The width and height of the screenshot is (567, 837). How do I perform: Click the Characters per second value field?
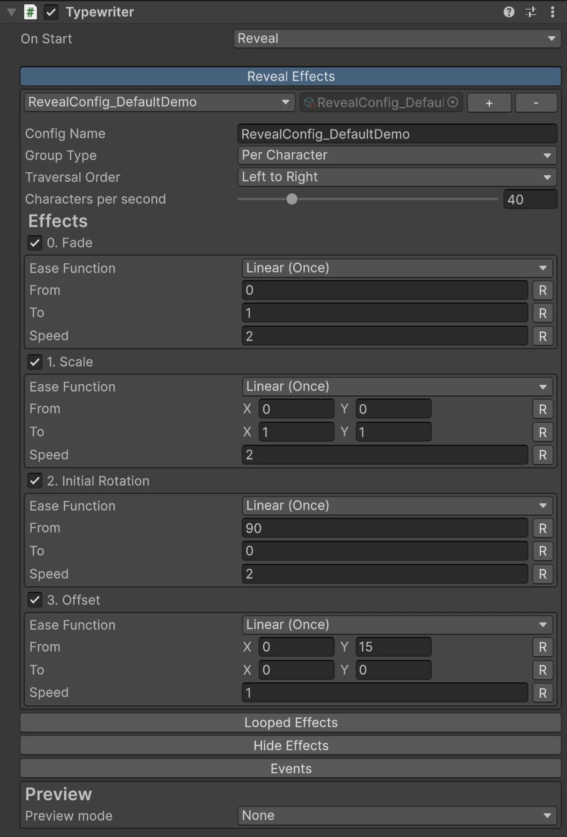click(530, 200)
